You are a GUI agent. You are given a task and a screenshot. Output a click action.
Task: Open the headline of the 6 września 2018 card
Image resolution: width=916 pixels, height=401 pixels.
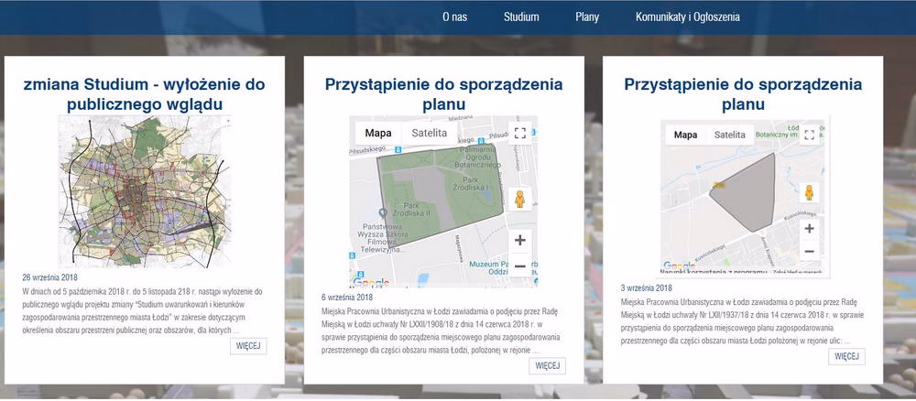click(443, 94)
